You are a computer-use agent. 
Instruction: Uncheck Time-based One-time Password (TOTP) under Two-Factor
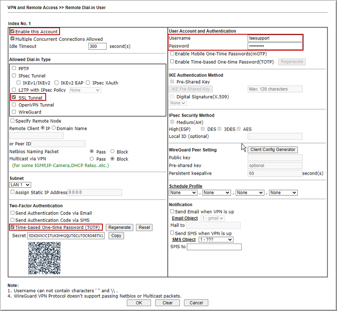[13, 227]
